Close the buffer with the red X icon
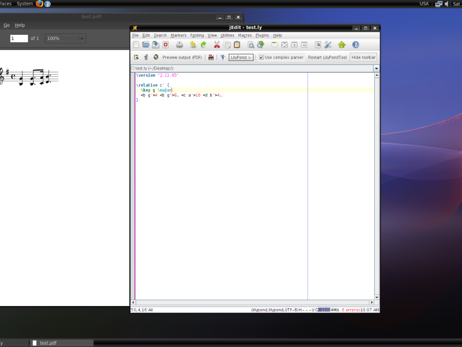 coord(166,45)
